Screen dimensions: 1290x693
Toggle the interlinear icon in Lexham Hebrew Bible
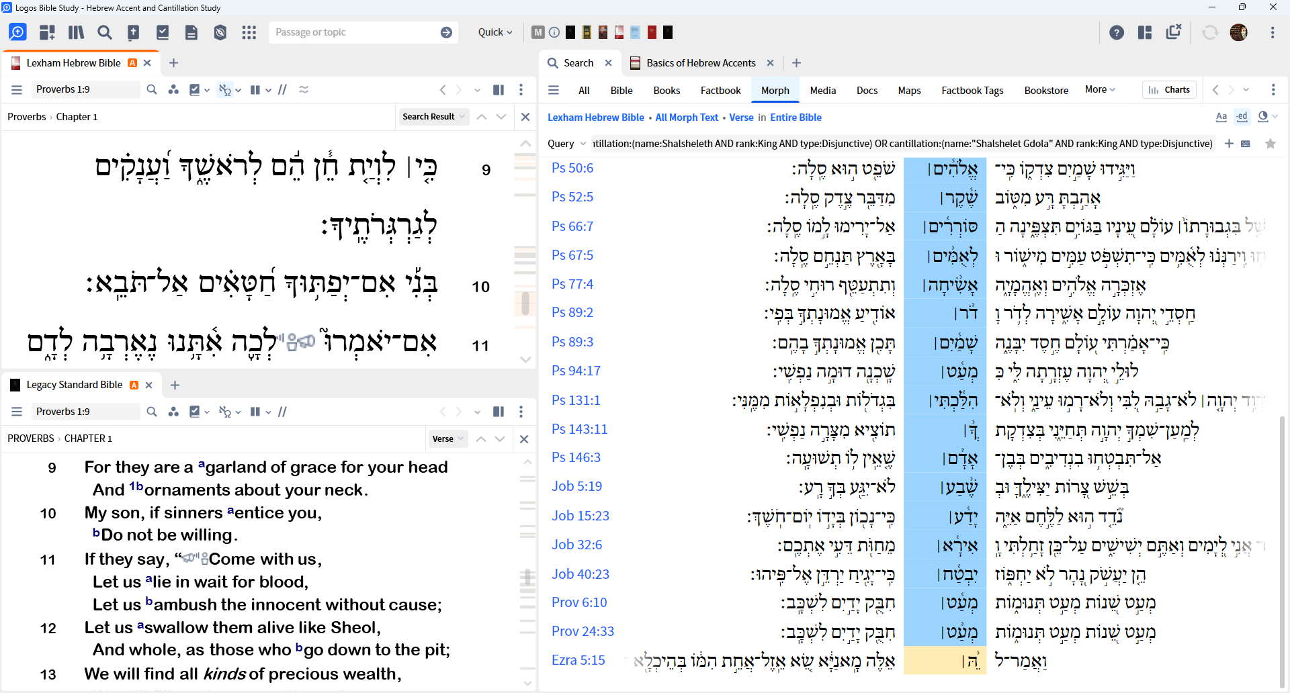click(225, 89)
